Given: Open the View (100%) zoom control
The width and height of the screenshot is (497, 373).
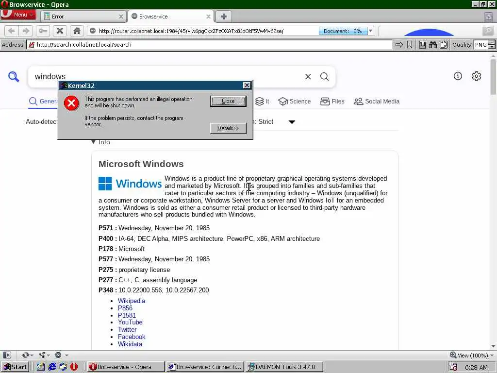Looking at the screenshot, I should click(472, 355).
